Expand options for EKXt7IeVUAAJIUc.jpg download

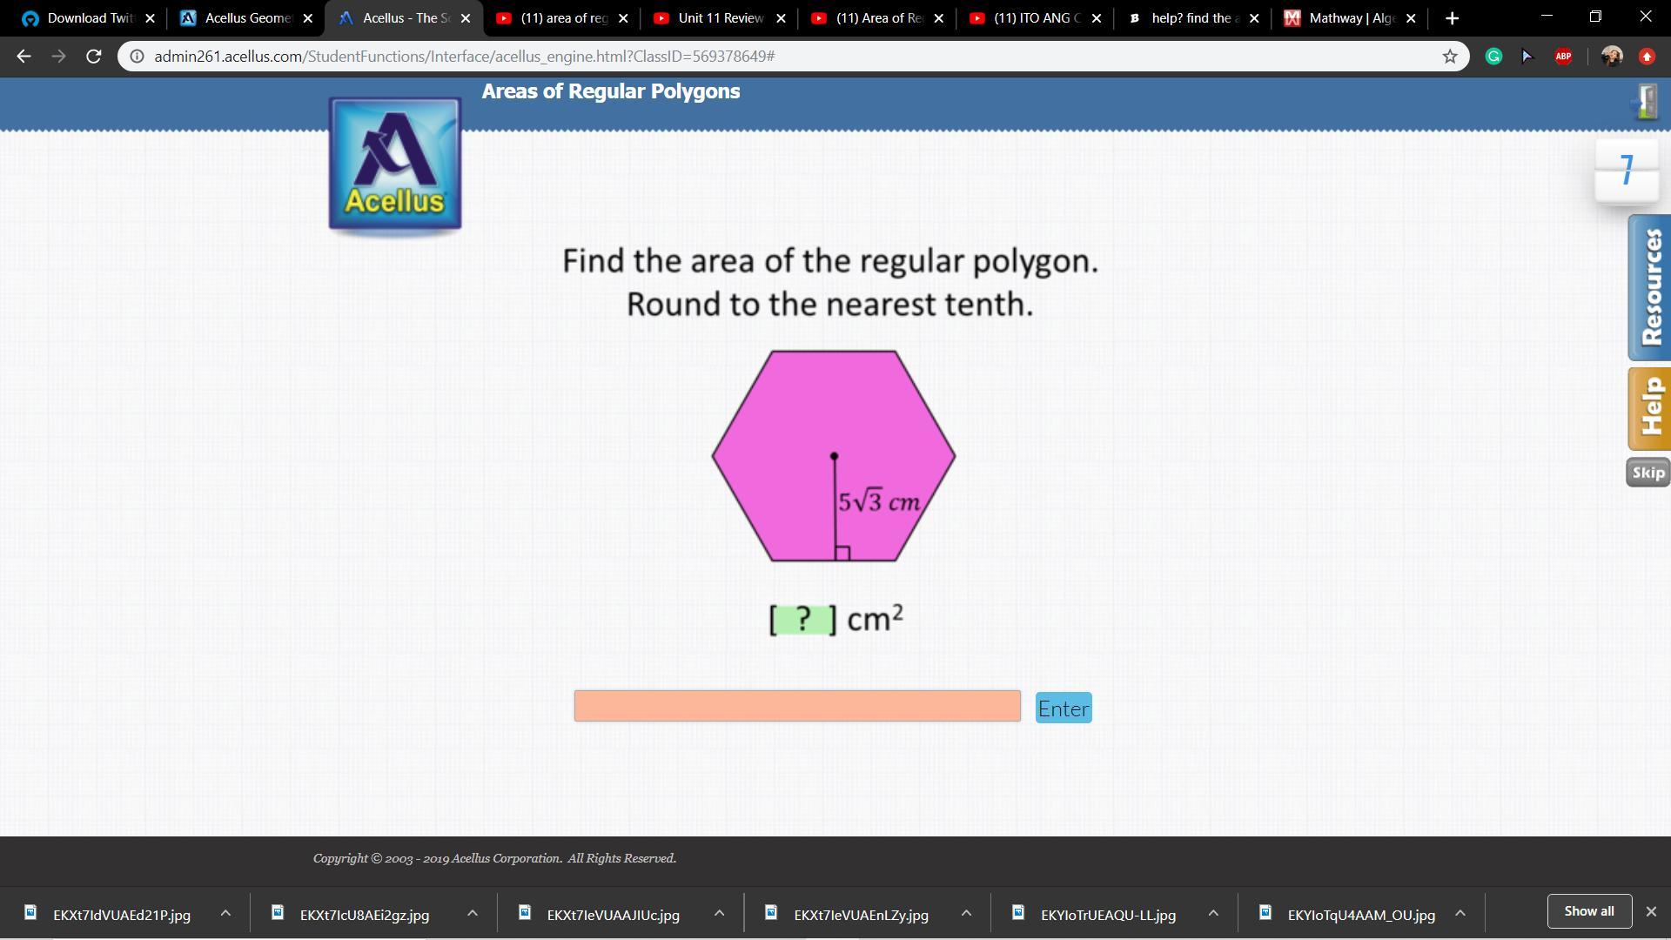pos(719,913)
